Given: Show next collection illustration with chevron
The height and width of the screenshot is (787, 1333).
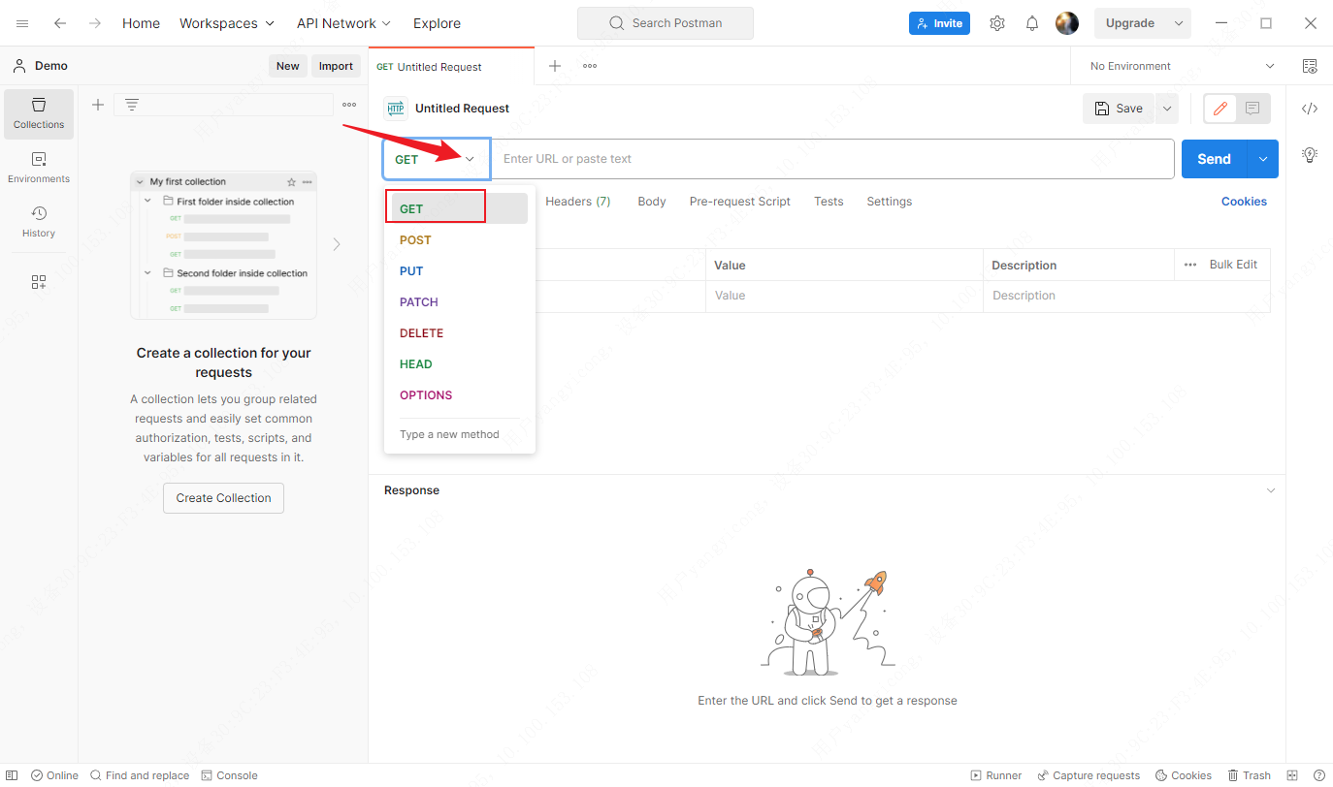Looking at the screenshot, I should click(x=337, y=244).
